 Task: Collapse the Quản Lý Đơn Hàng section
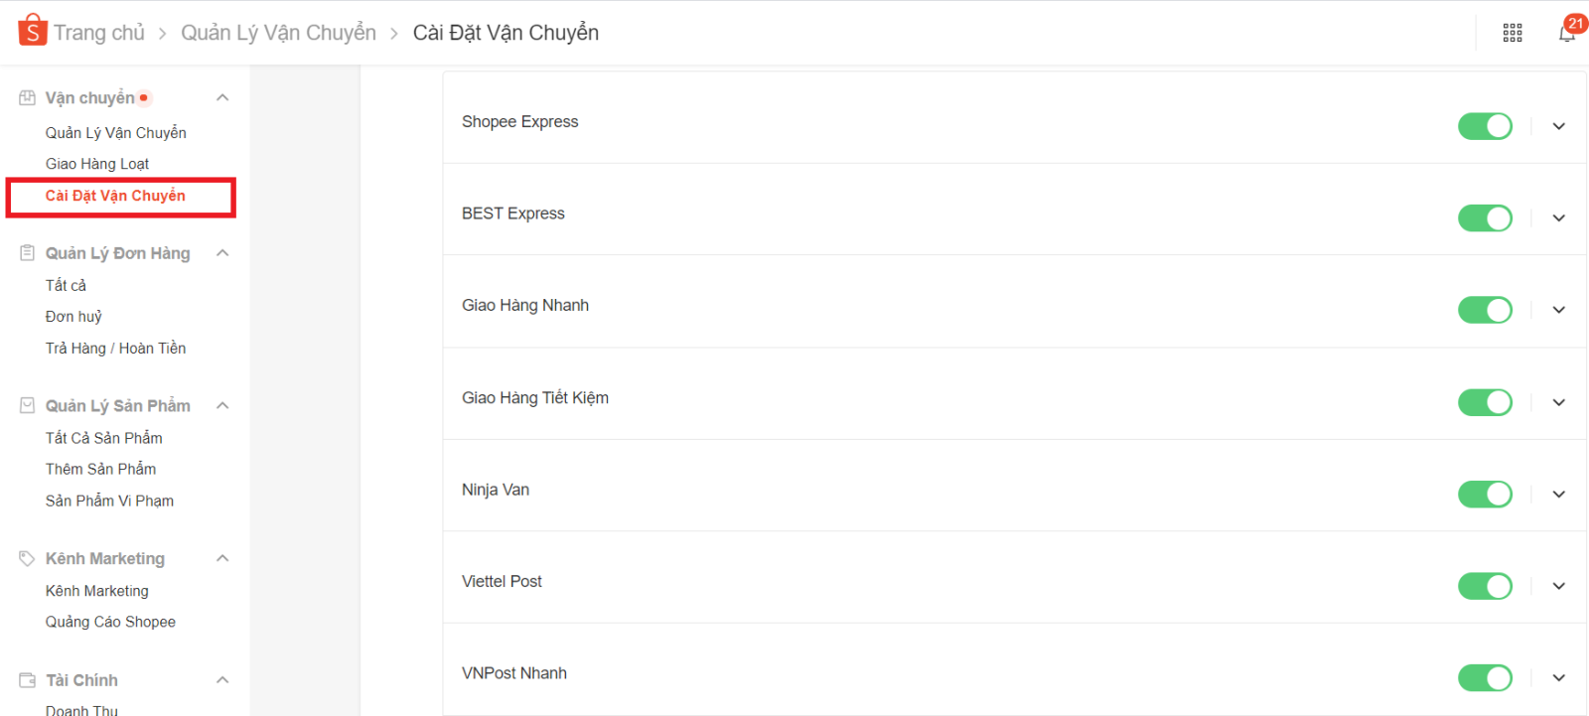(x=222, y=253)
